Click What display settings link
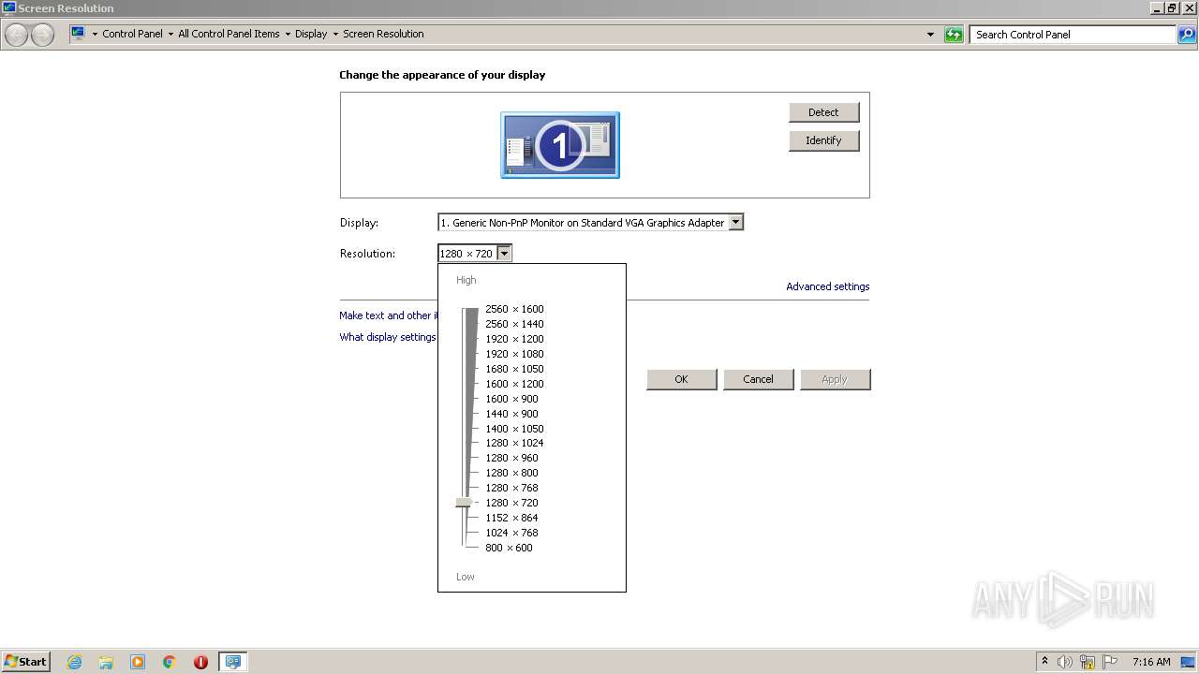Screen dimensions: 1199x674 388,337
